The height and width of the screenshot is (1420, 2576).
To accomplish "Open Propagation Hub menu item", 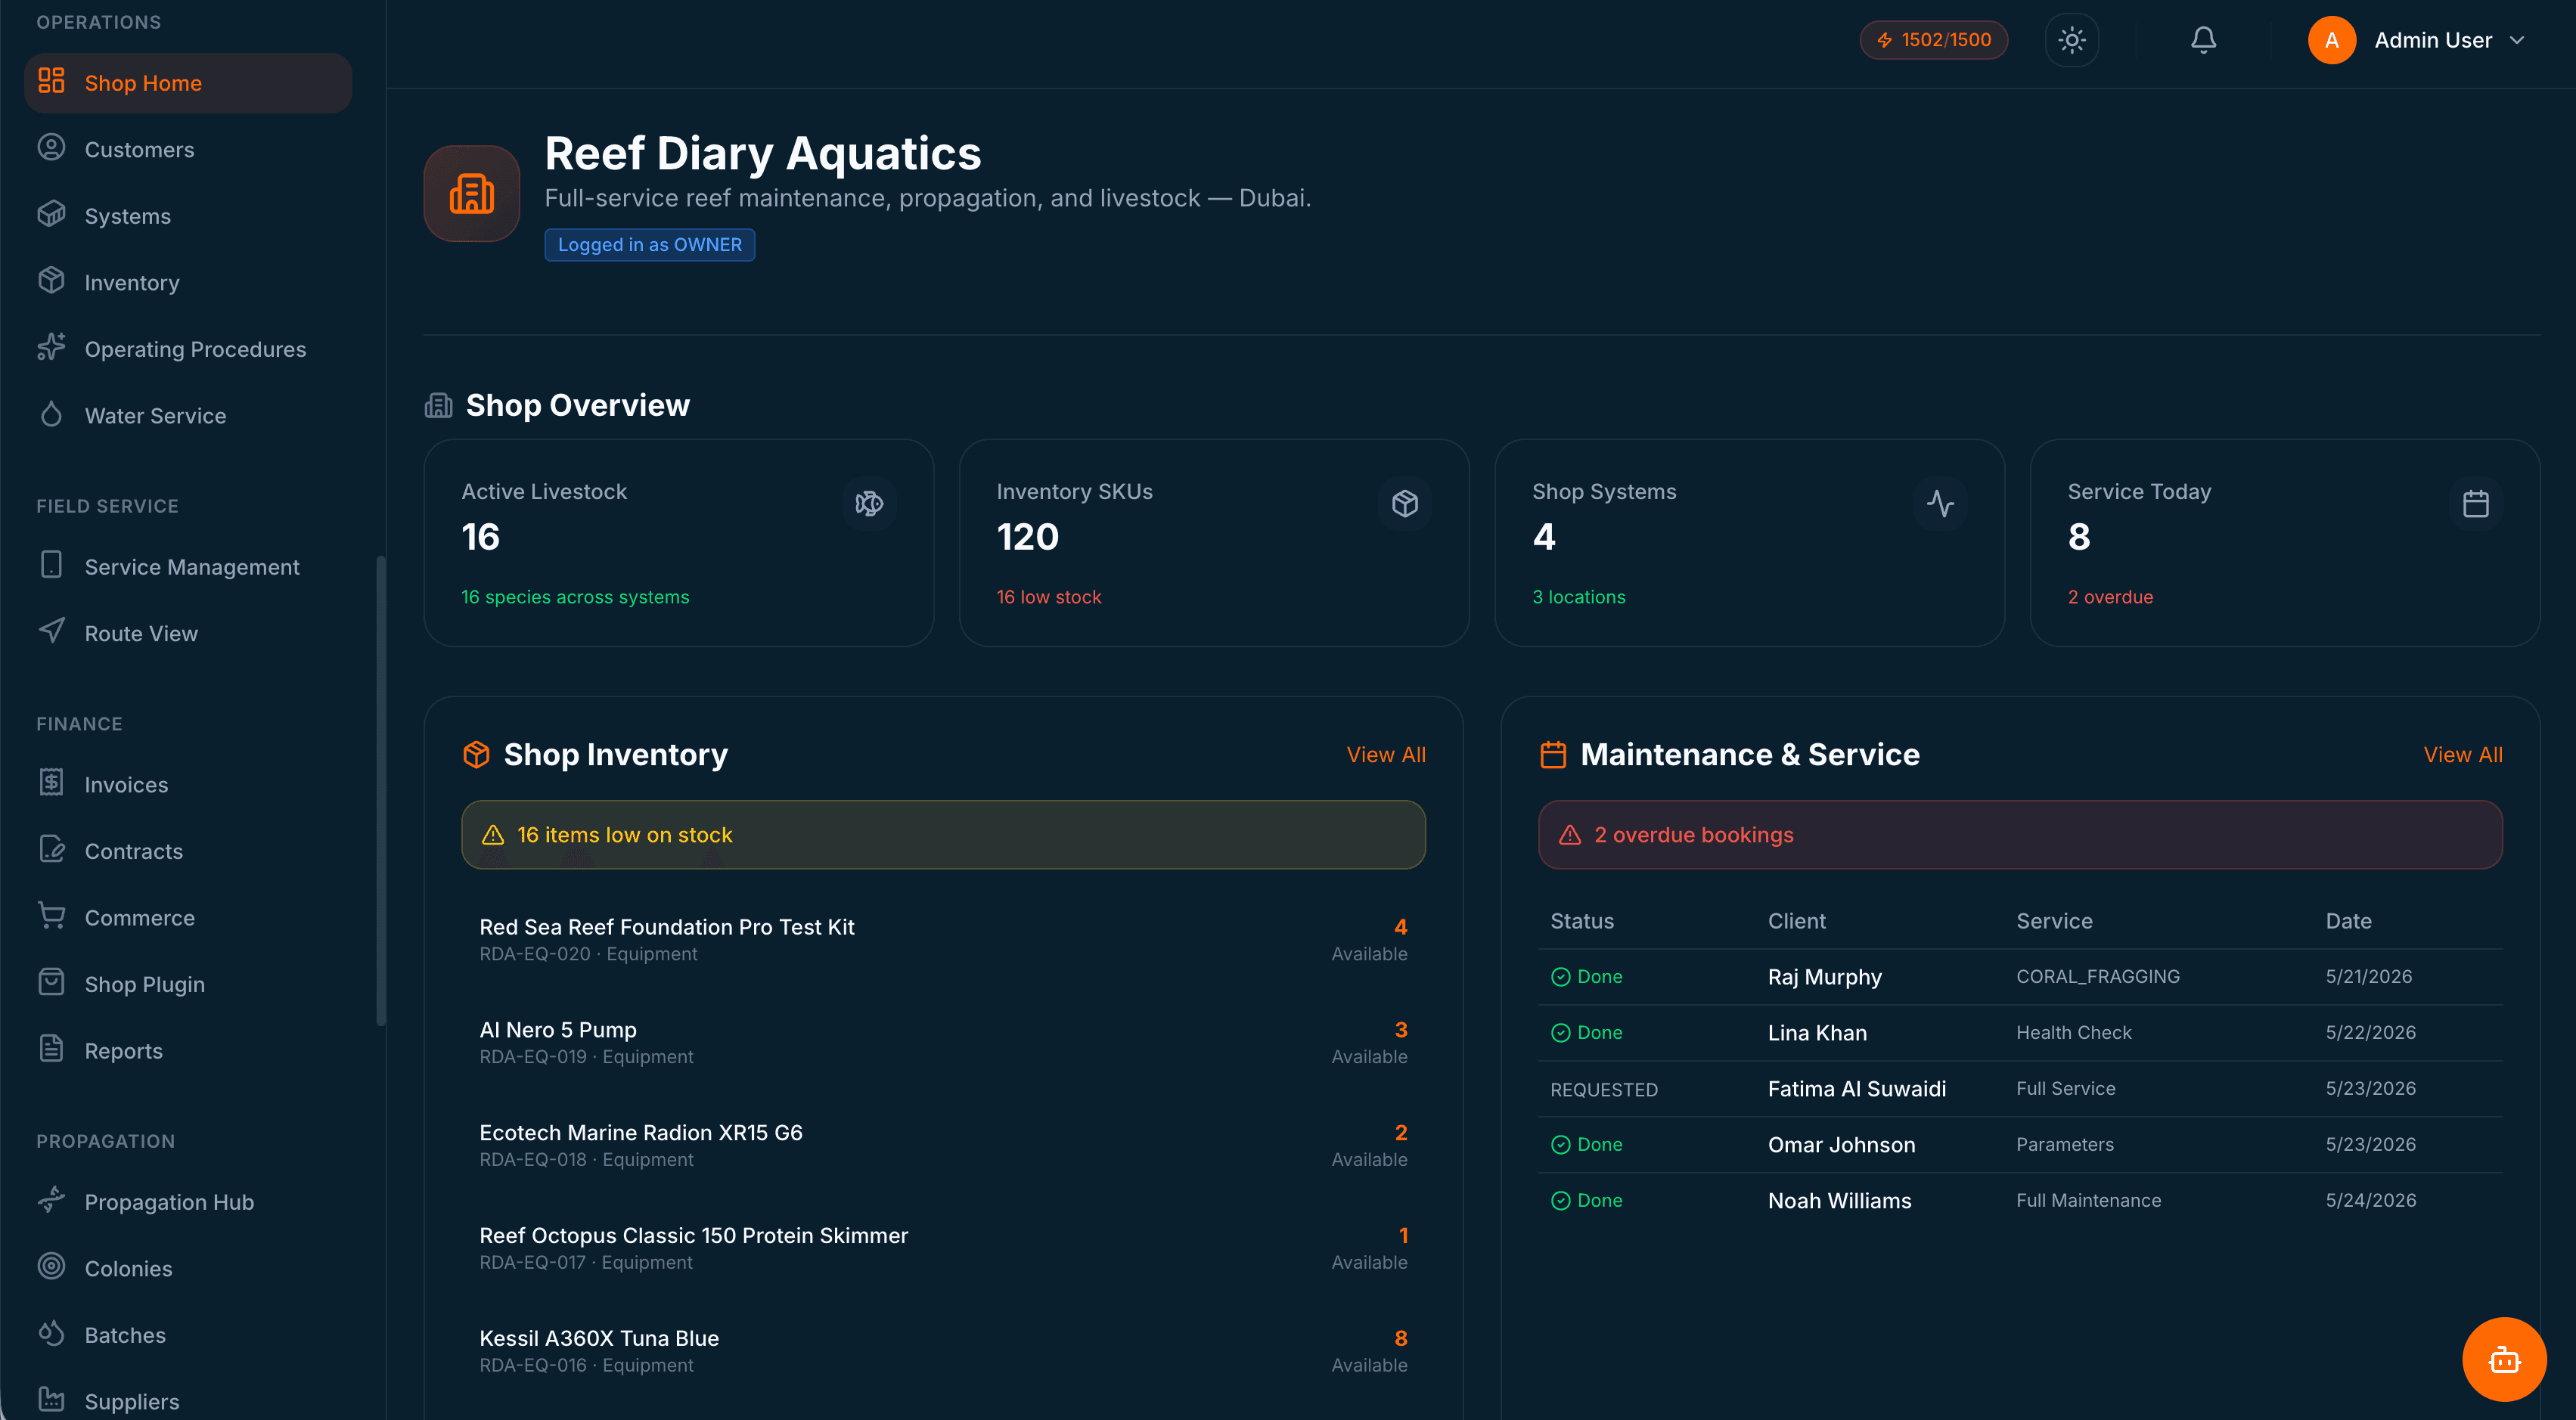I will 188,1202.
